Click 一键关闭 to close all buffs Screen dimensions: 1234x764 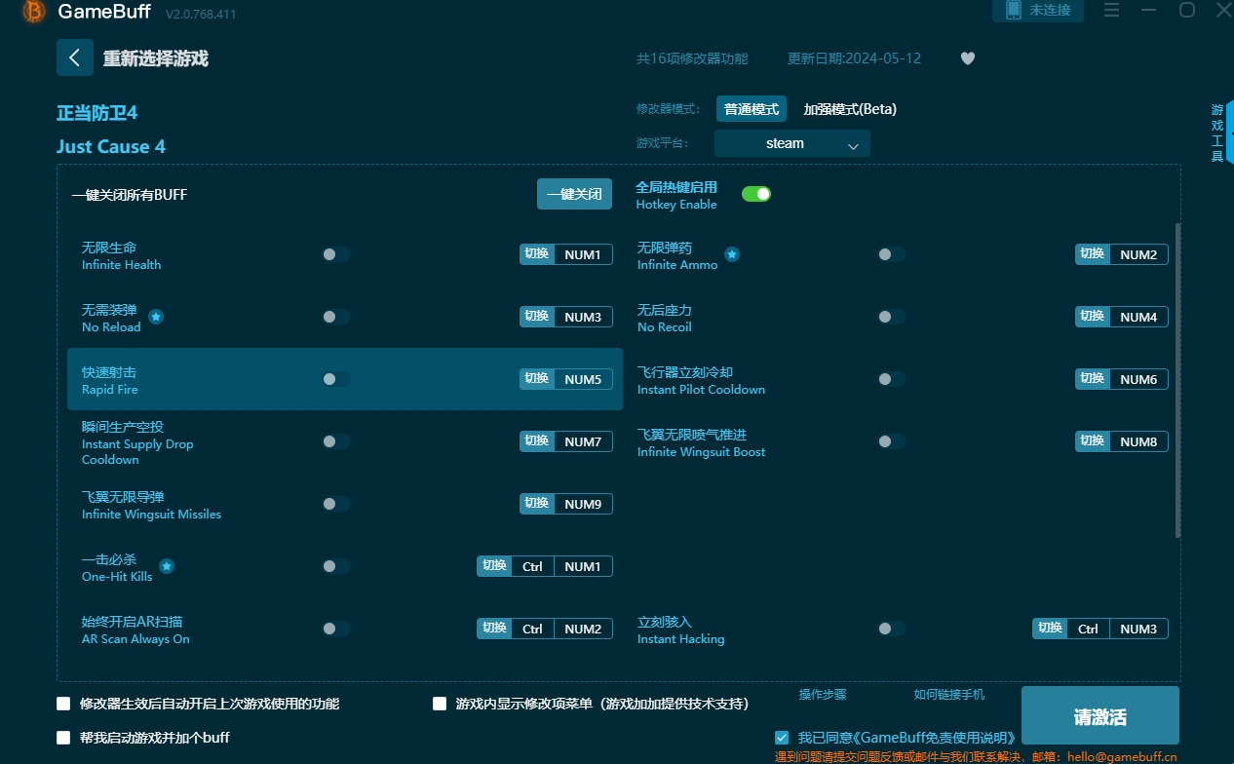(x=574, y=194)
